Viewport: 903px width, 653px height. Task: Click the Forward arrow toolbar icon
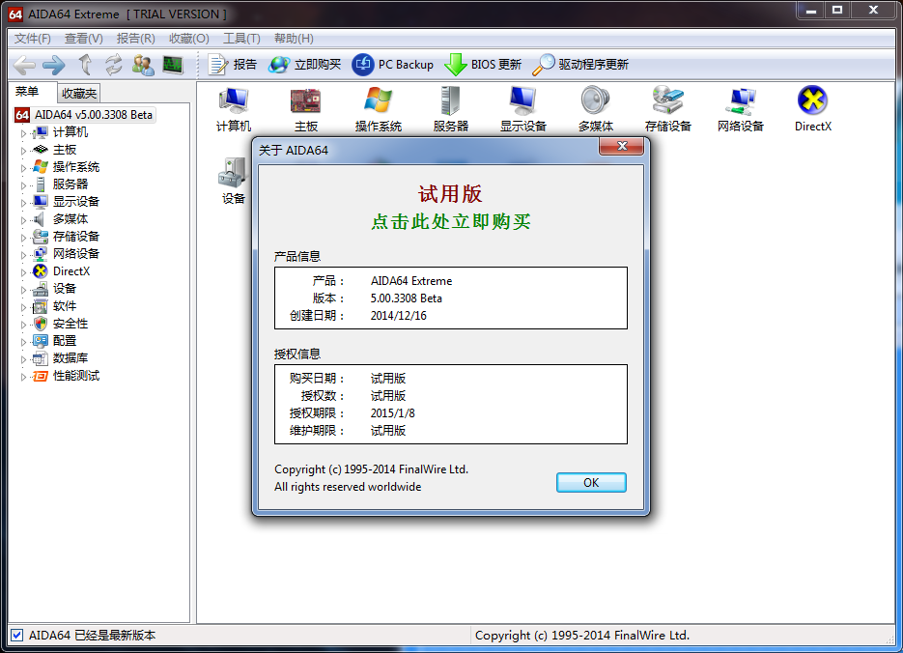click(x=54, y=65)
